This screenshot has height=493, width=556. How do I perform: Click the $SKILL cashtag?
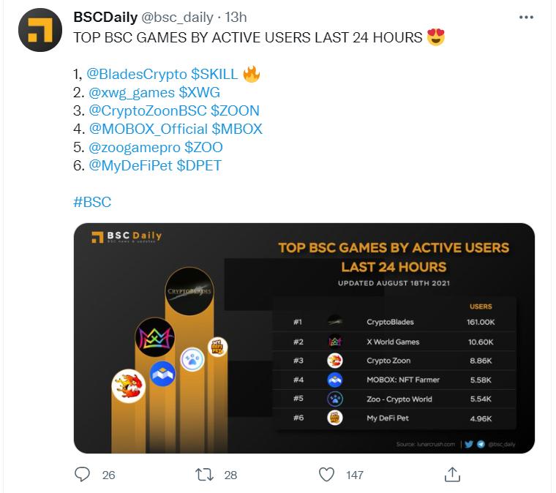tap(214, 75)
